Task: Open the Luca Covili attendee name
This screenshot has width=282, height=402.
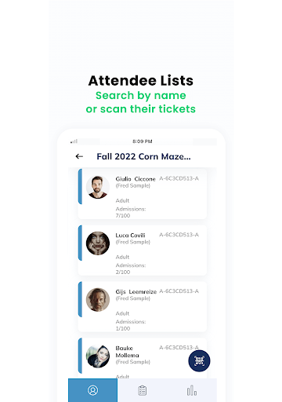Action: click(x=130, y=236)
